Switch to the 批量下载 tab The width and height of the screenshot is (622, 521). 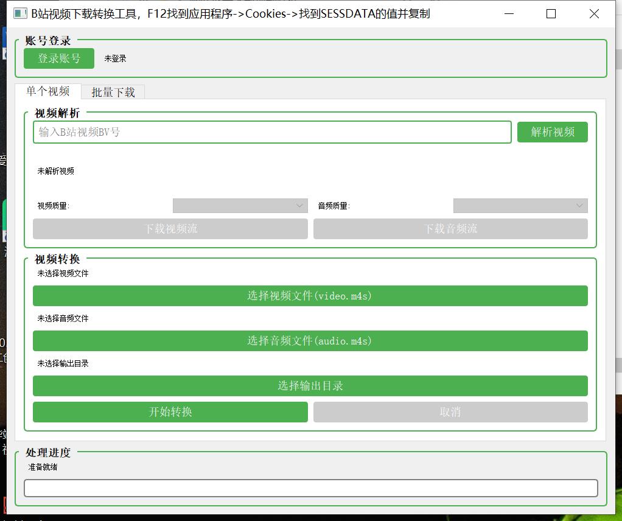click(113, 92)
